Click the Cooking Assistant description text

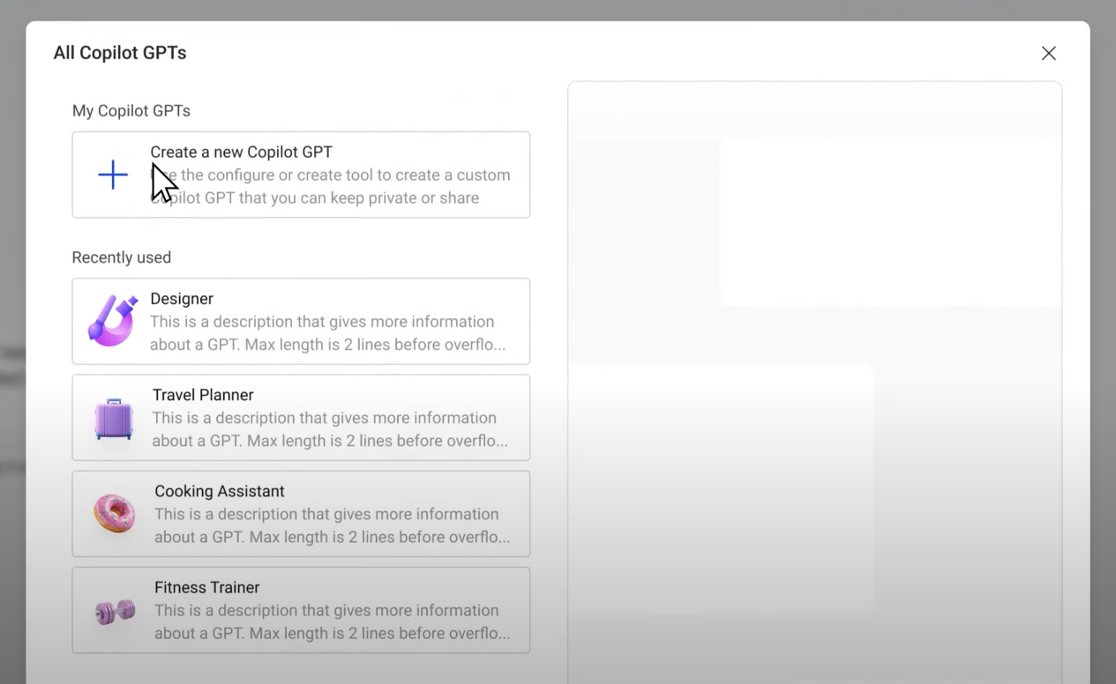331,525
